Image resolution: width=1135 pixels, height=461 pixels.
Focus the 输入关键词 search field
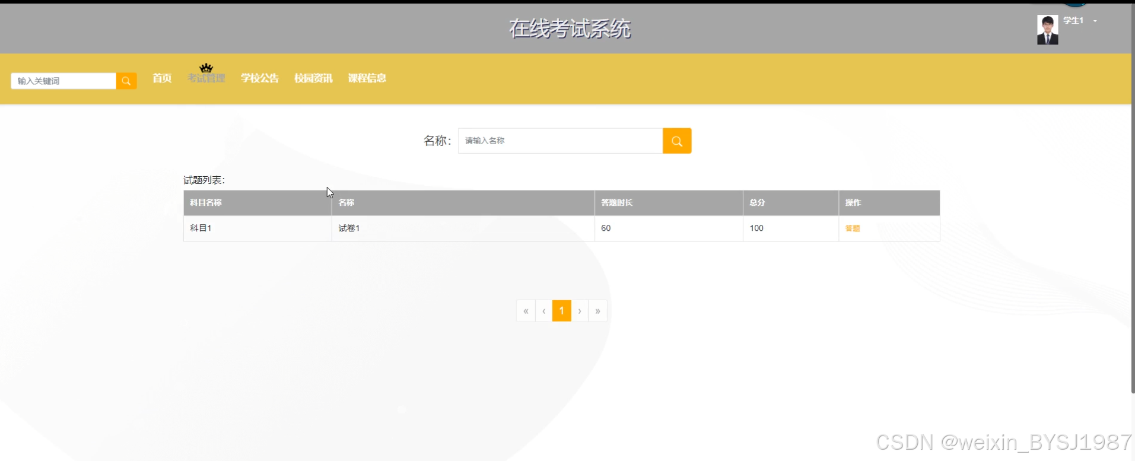(63, 81)
